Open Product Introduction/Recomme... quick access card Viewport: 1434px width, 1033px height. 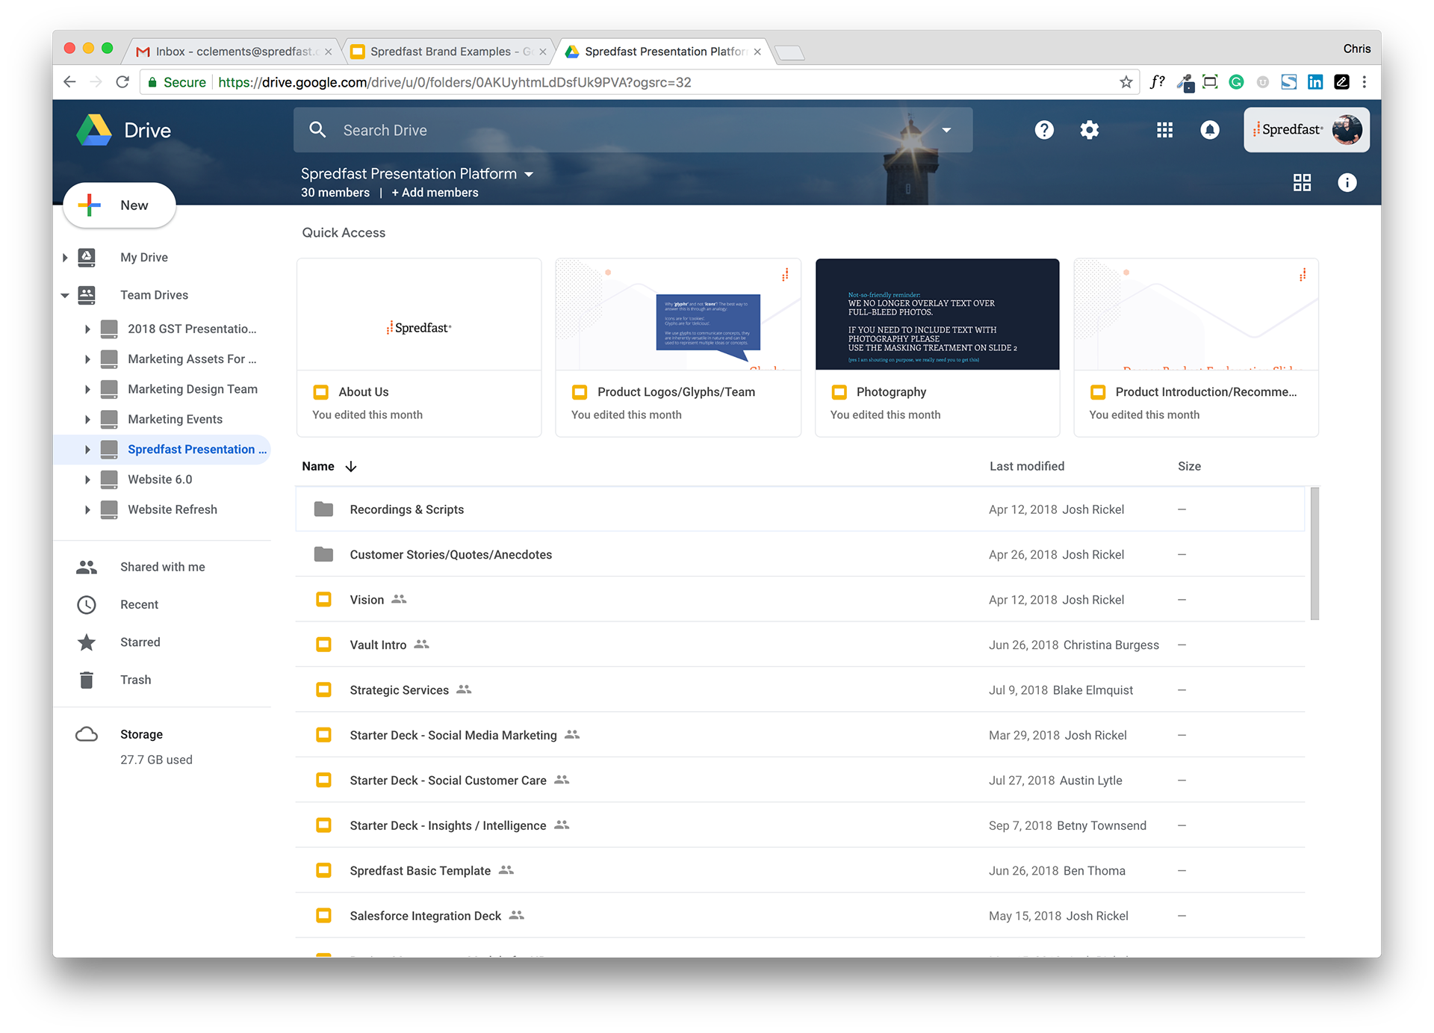click(1196, 347)
